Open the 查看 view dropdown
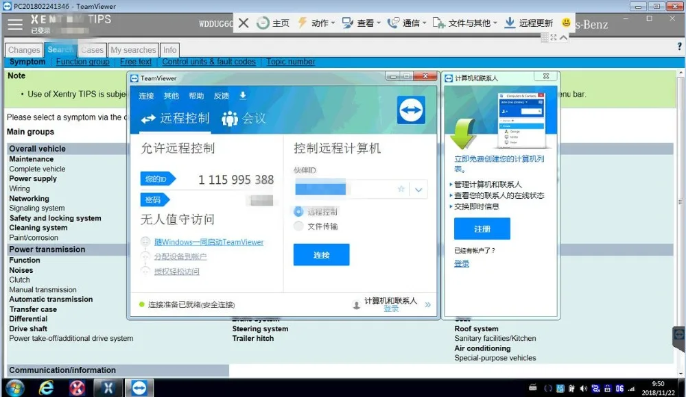Viewport: 686px width, 397px height. coord(362,23)
